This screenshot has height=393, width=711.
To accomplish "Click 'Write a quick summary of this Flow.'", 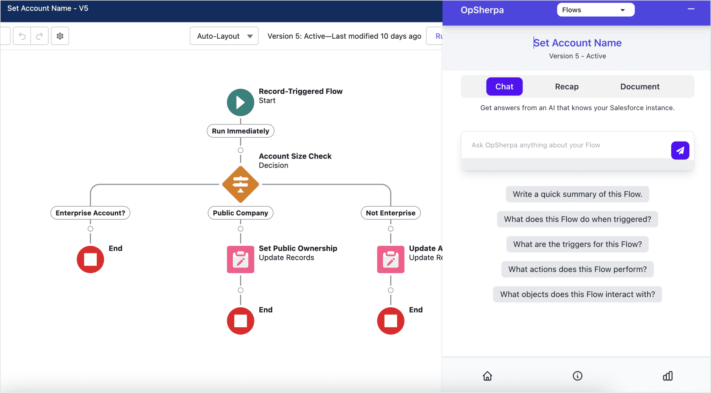I will pyautogui.click(x=578, y=194).
